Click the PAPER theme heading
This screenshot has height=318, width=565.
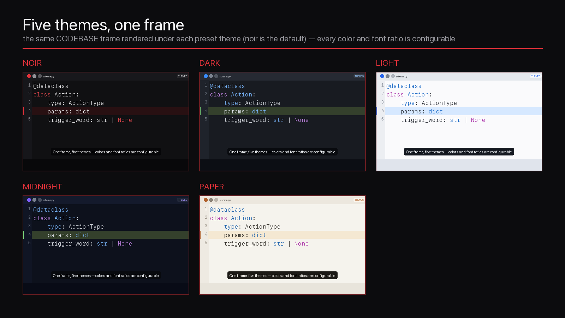click(212, 187)
